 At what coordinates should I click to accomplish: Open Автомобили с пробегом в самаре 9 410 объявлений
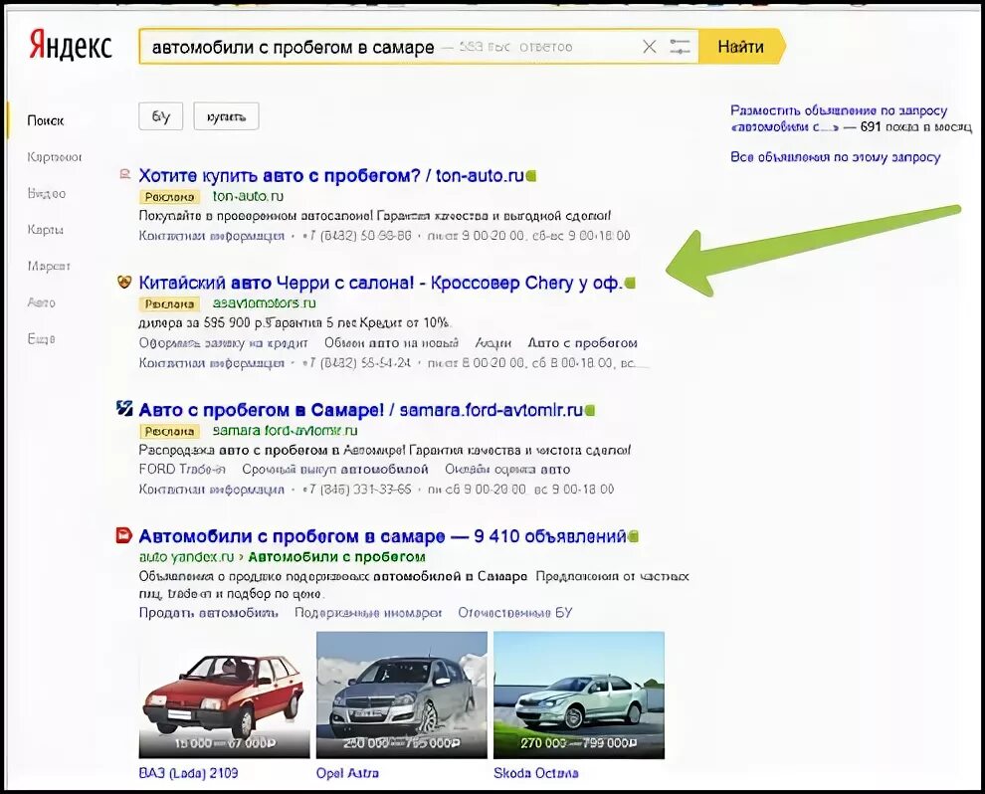point(383,536)
